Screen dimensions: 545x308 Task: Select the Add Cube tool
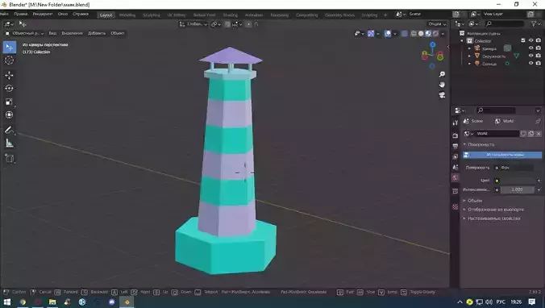pyautogui.click(x=10, y=159)
